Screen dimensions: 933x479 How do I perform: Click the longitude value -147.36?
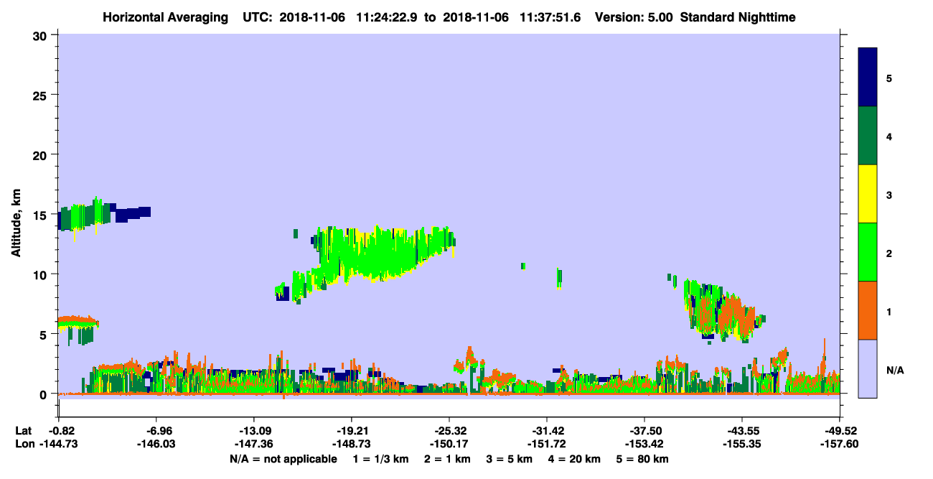(253, 445)
